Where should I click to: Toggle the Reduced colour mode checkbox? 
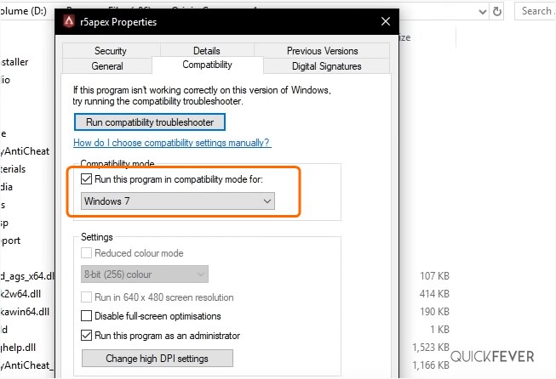(x=87, y=253)
